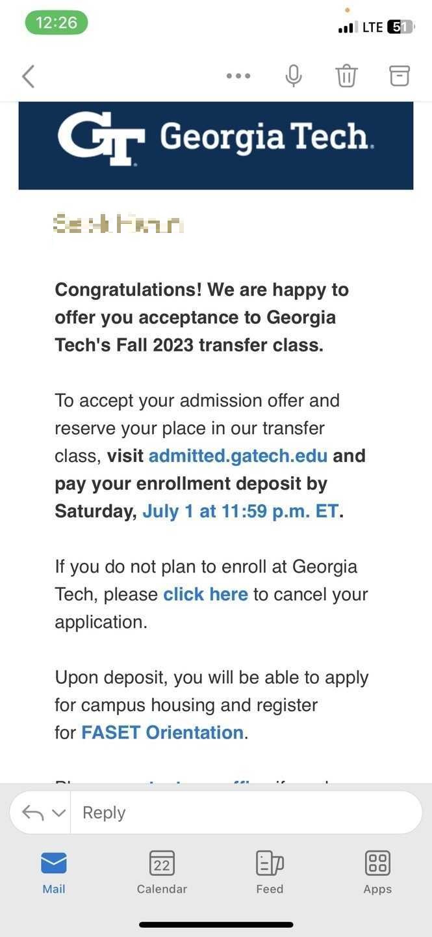Open the Calendar tab

pos(162,873)
